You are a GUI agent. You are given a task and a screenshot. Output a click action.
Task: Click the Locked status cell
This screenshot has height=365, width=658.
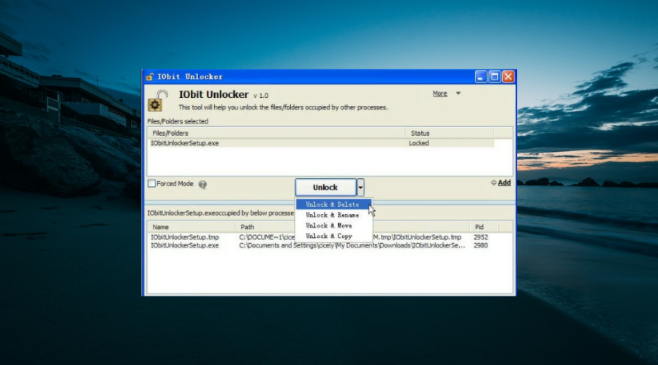pos(419,143)
